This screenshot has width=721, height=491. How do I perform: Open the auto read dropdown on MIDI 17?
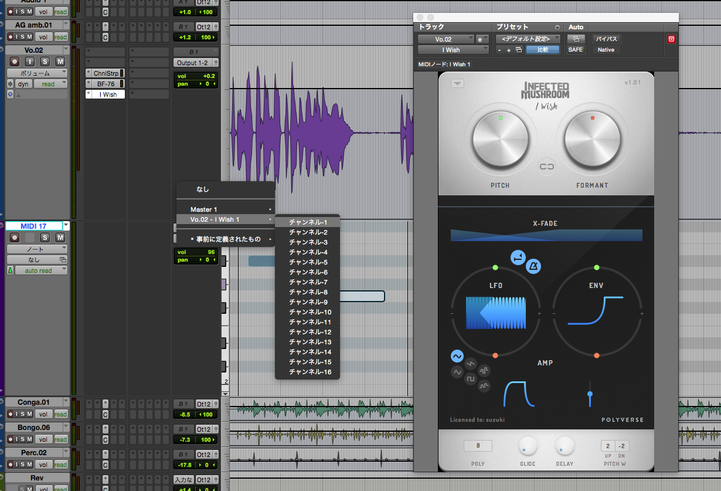point(41,270)
